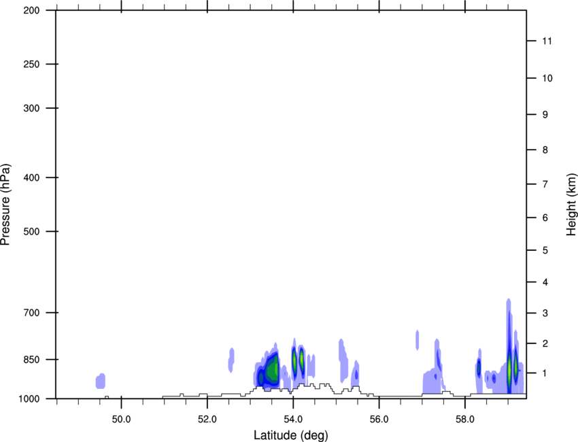Select the 400 pressure tick label
Image resolution: width=578 pixels, height=442 pixels.
coord(31,177)
